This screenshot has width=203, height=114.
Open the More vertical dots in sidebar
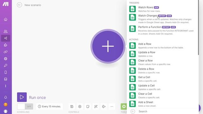[6, 86]
